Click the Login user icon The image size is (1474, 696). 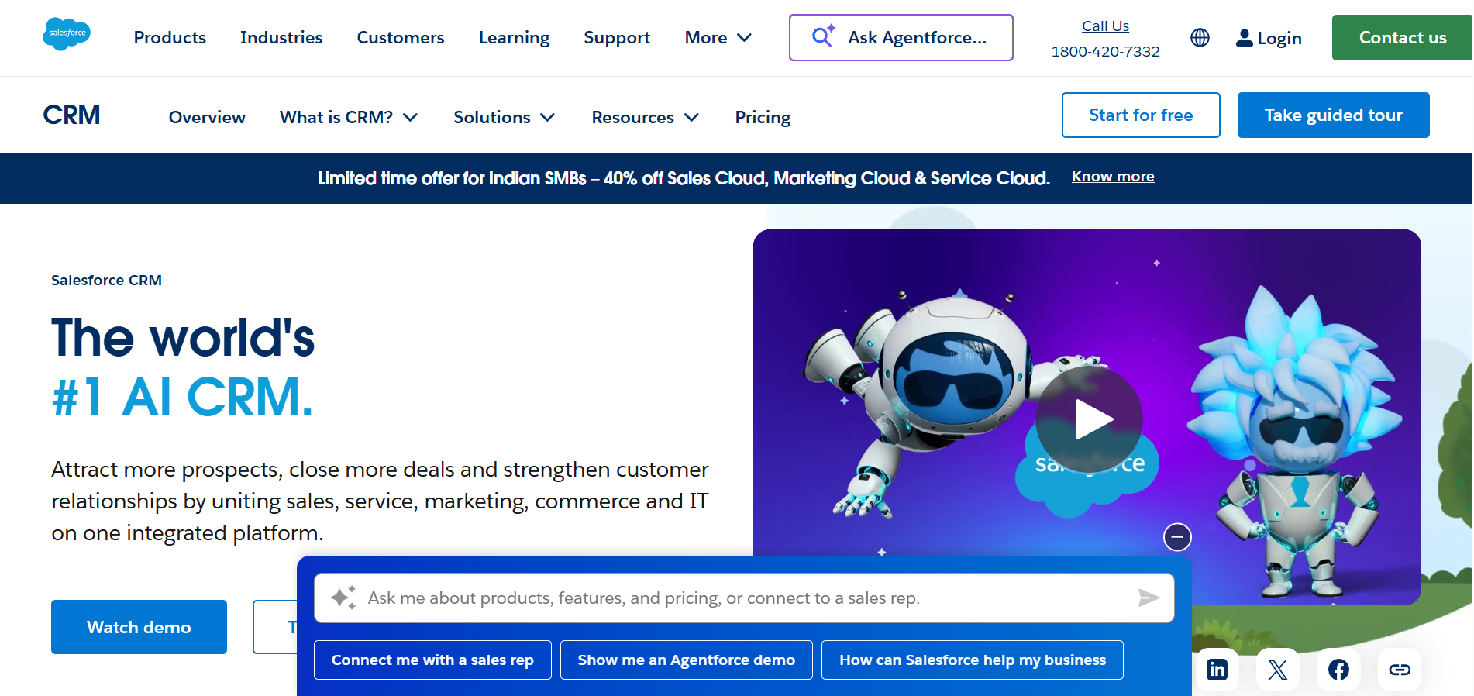click(x=1244, y=37)
